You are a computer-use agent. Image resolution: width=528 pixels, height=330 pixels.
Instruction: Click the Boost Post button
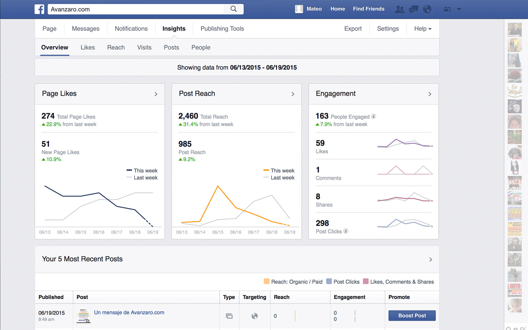[x=412, y=316]
